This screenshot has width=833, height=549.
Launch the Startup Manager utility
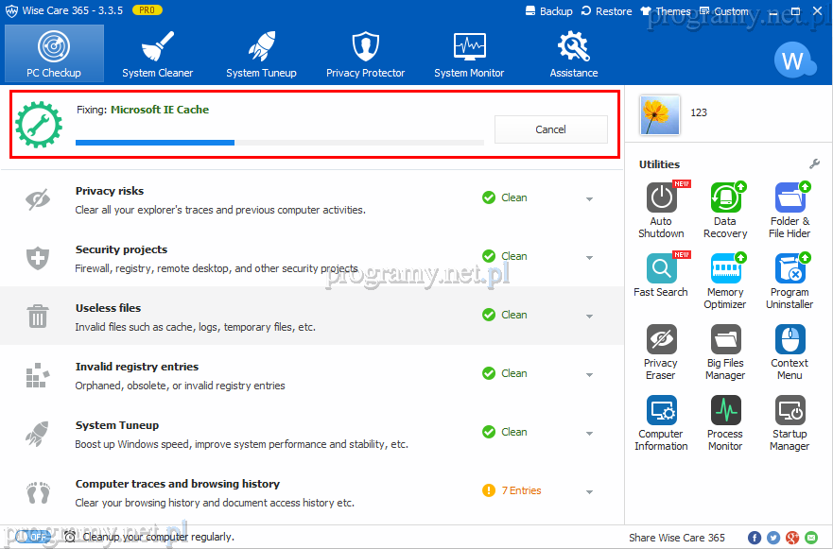point(790,411)
